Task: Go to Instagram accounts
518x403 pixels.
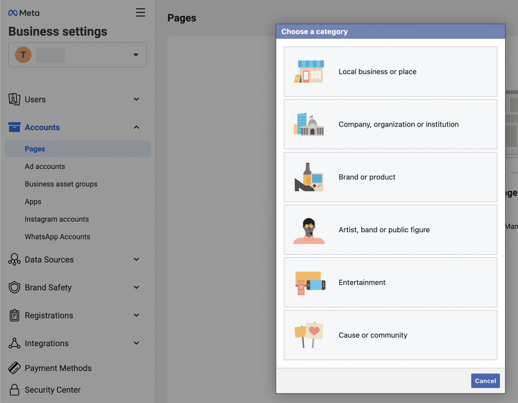Action: pos(57,219)
